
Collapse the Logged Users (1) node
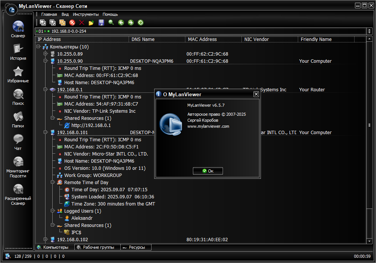pyautogui.click(x=53, y=211)
